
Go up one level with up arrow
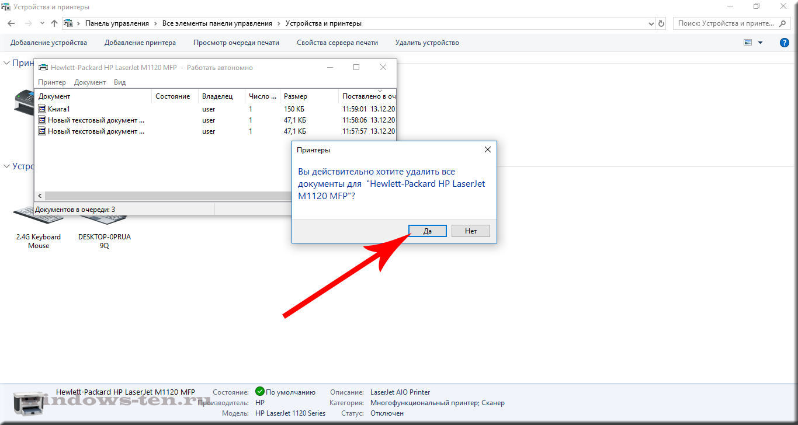point(54,23)
